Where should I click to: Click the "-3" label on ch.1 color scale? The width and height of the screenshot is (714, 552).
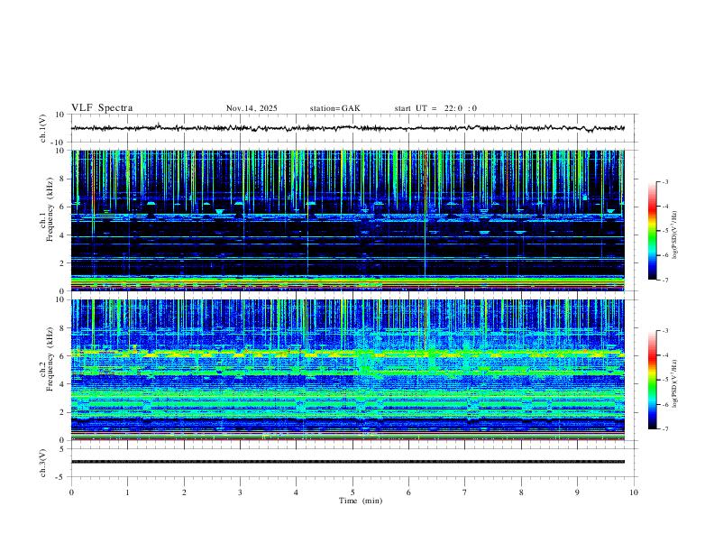point(664,181)
